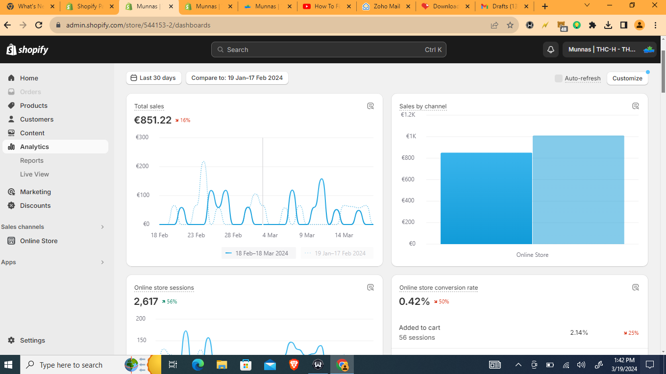Click the Added to cart row
This screenshot has width=666, height=374.
coord(519,333)
